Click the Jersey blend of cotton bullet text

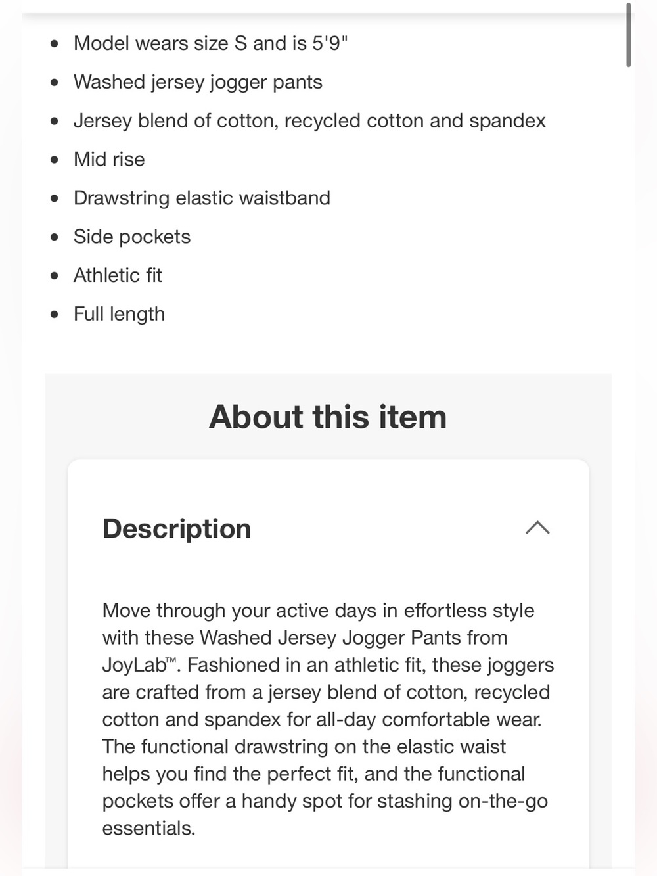[x=309, y=121]
